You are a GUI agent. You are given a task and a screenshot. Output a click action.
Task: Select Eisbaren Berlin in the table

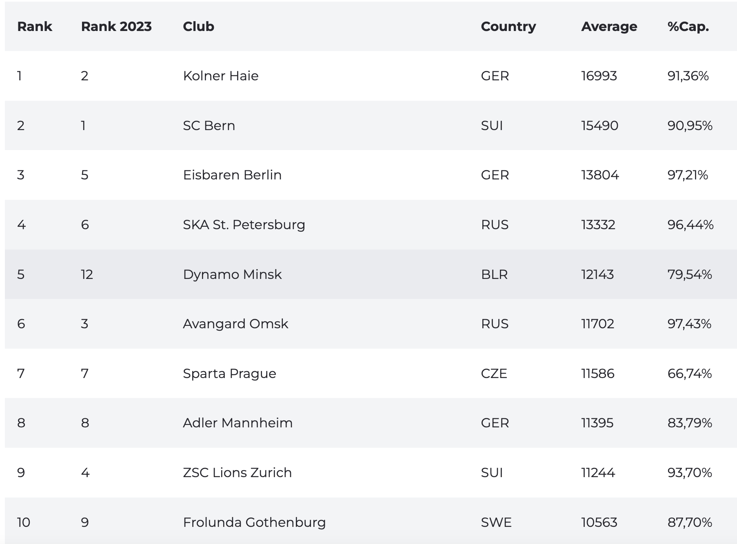point(232,175)
